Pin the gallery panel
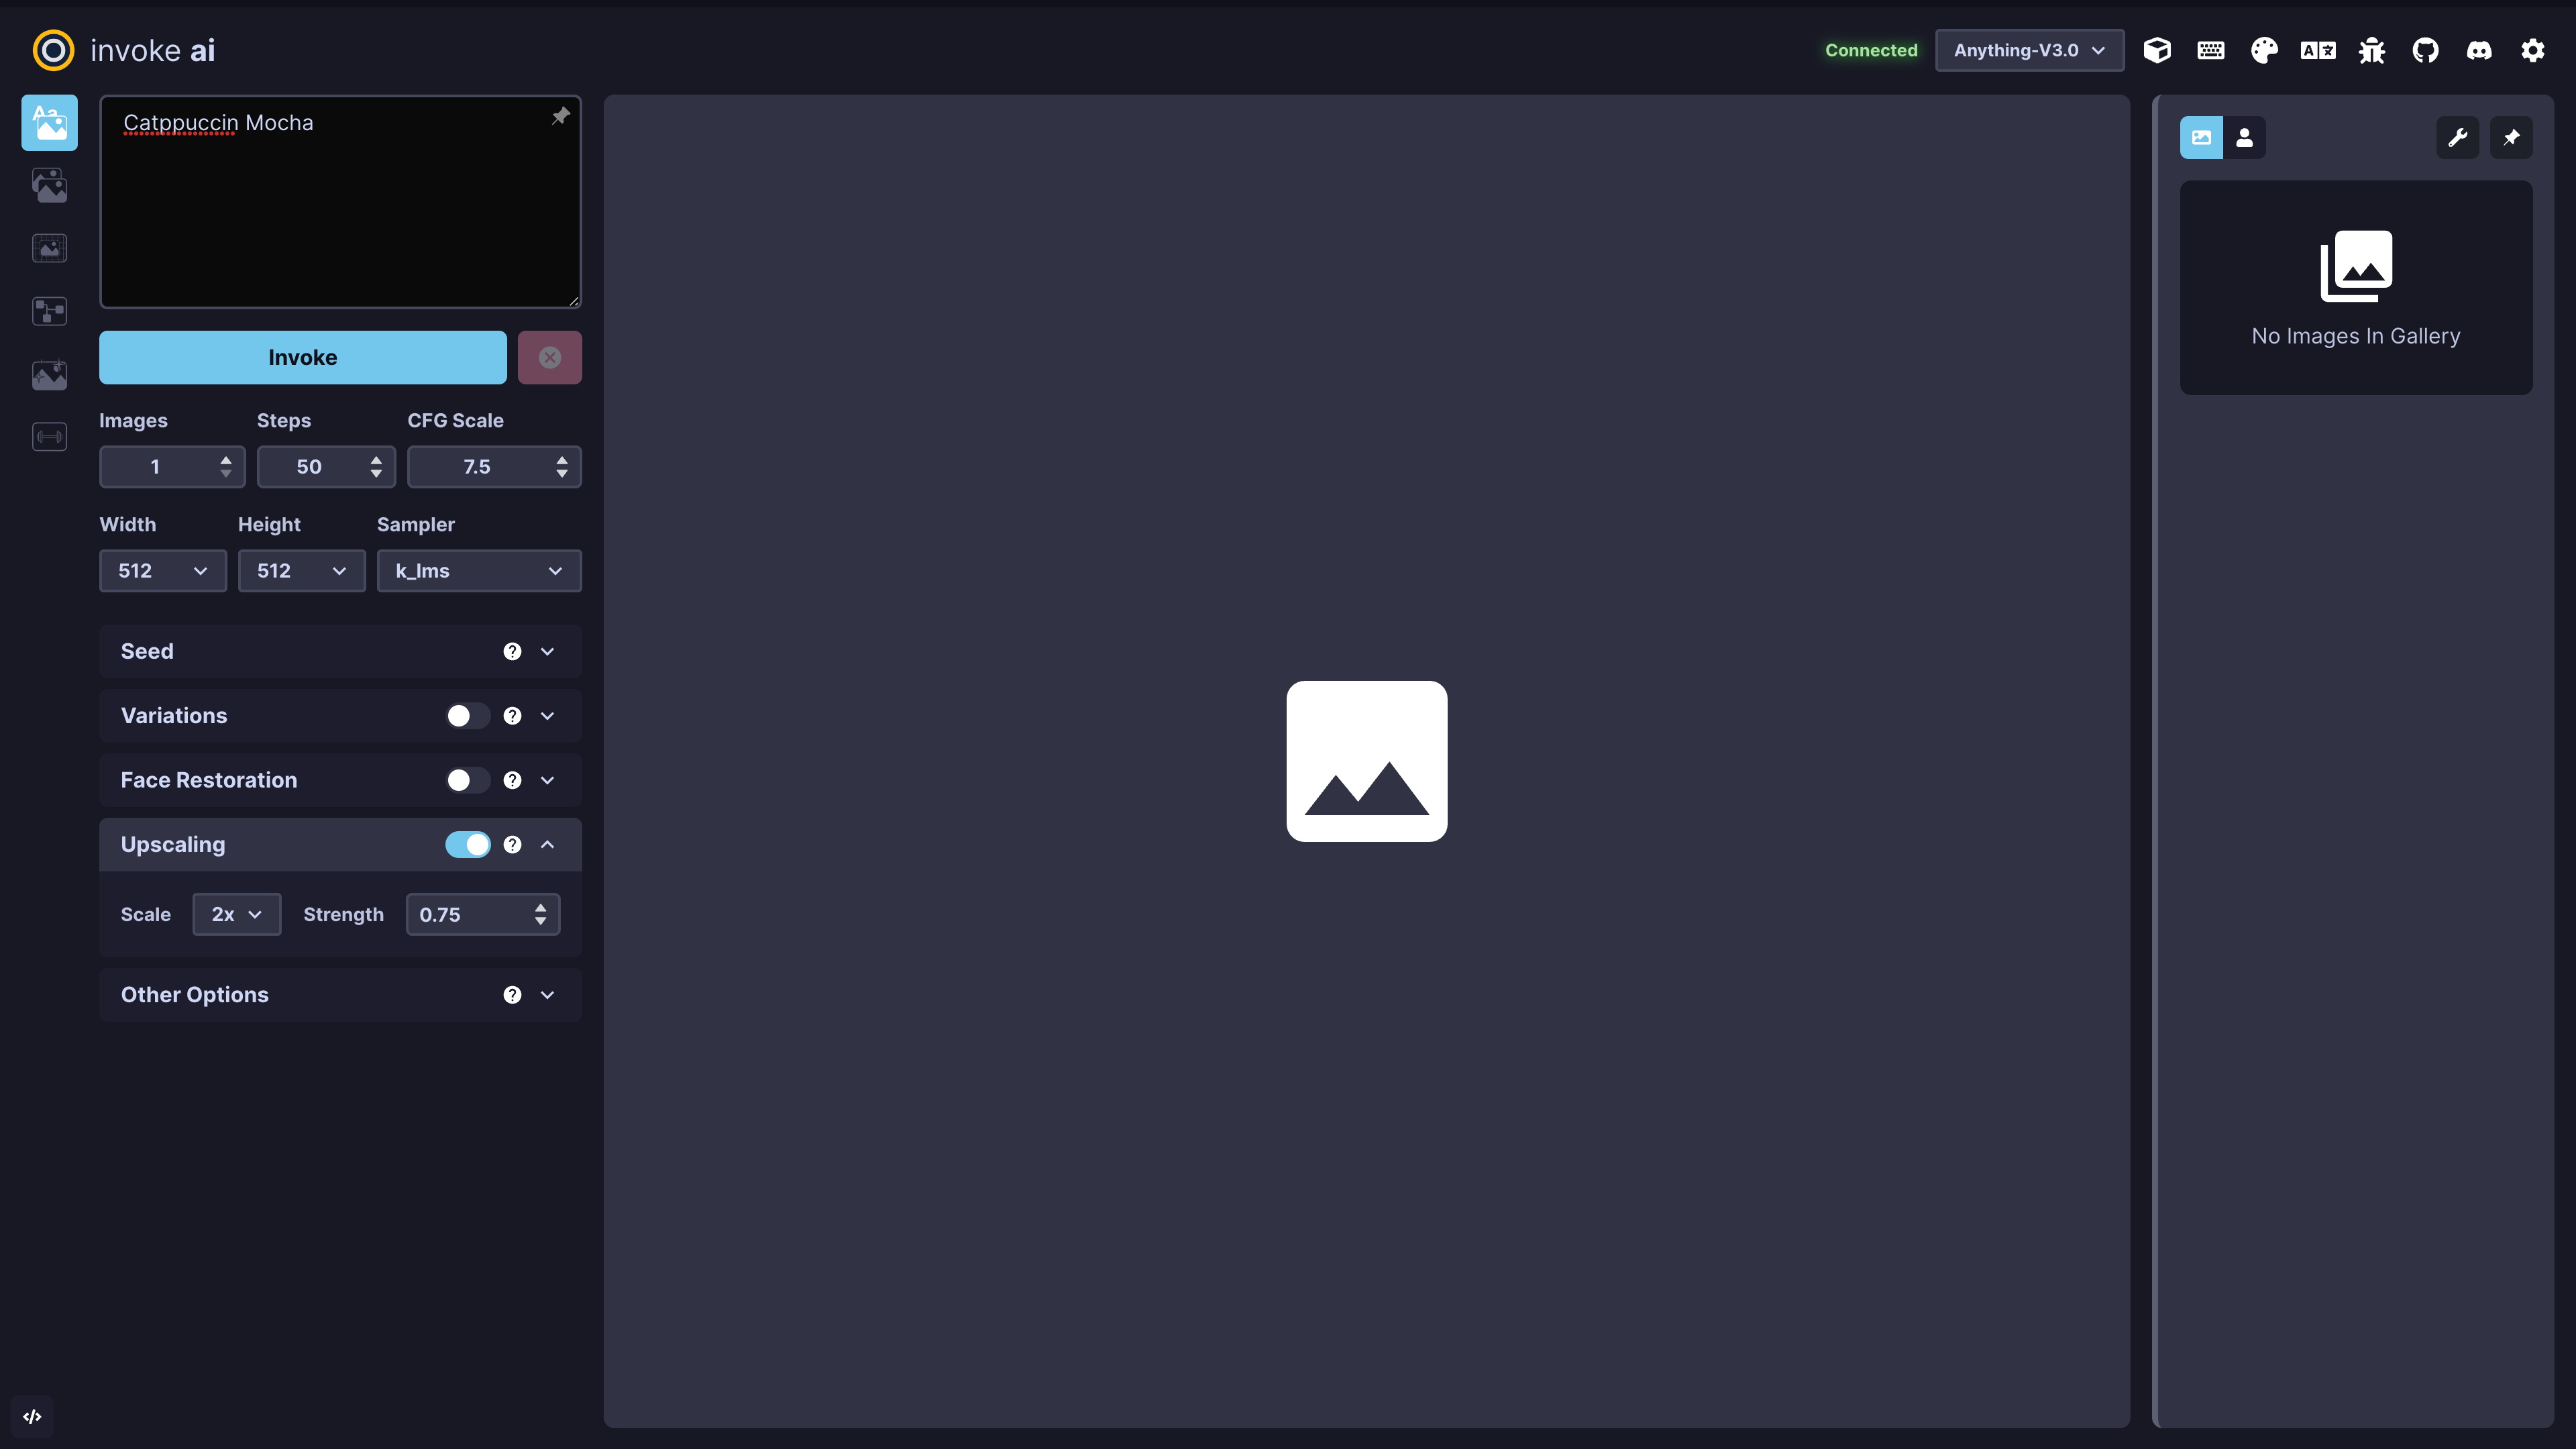The image size is (2576, 1449). (2511, 138)
